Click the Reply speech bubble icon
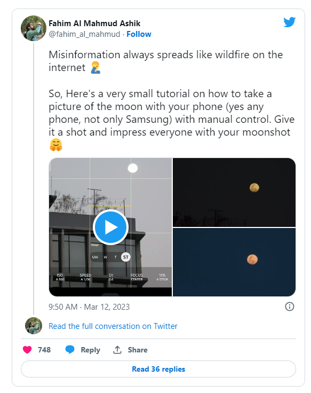 (70, 350)
